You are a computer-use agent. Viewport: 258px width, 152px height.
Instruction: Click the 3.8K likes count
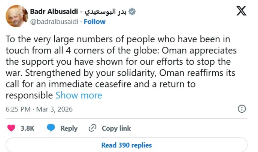point(27,128)
